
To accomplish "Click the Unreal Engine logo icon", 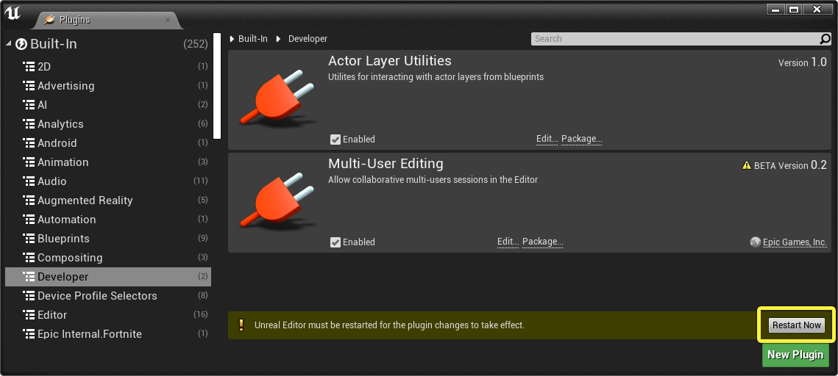I will pos(12,12).
